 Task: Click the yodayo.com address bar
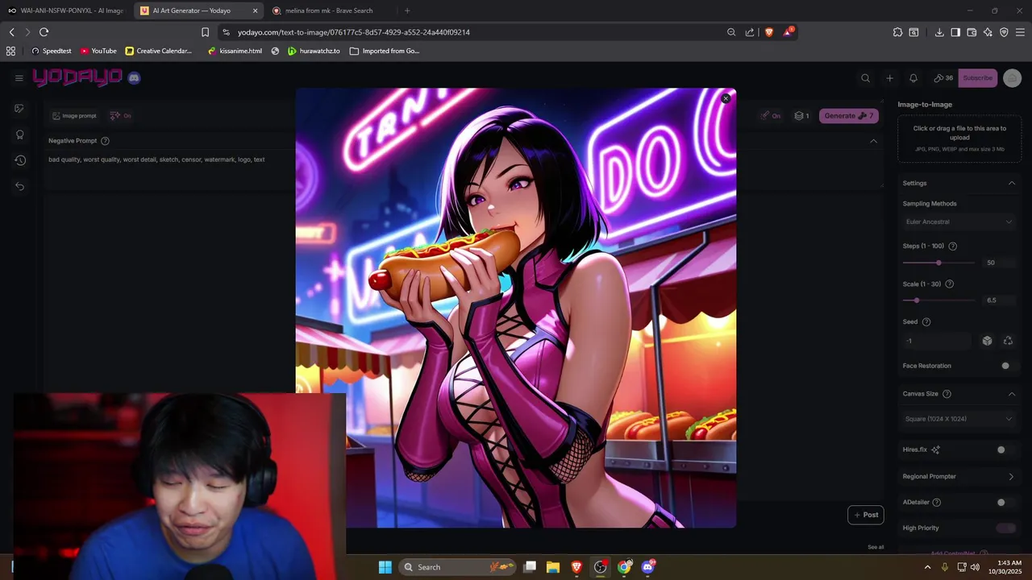pyautogui.click(x=476, y=32)
